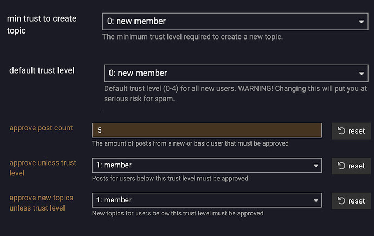Select the default trust level combo box

[236, 73]
